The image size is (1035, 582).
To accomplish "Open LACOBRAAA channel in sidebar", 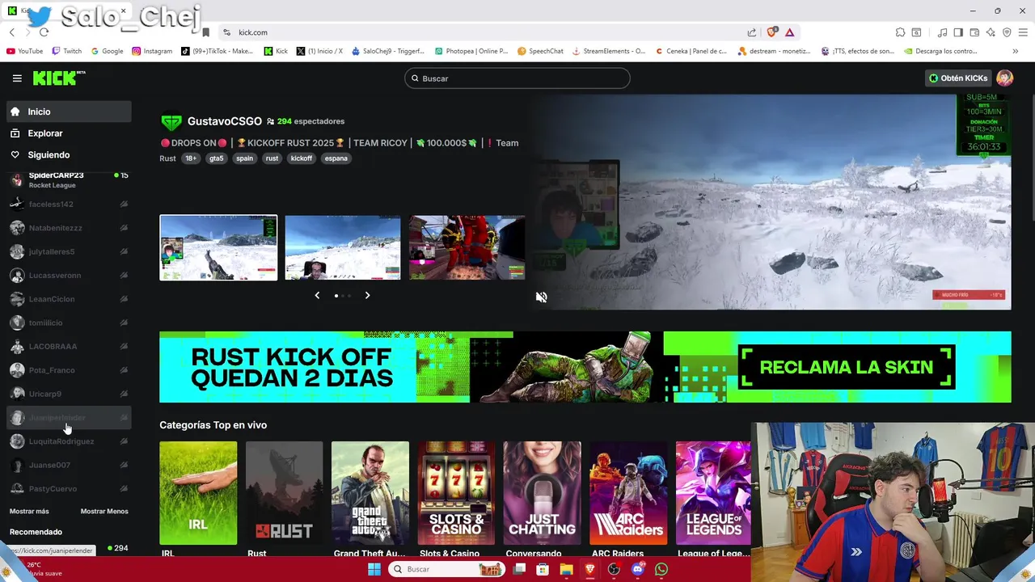I will (x=69, y=346).
